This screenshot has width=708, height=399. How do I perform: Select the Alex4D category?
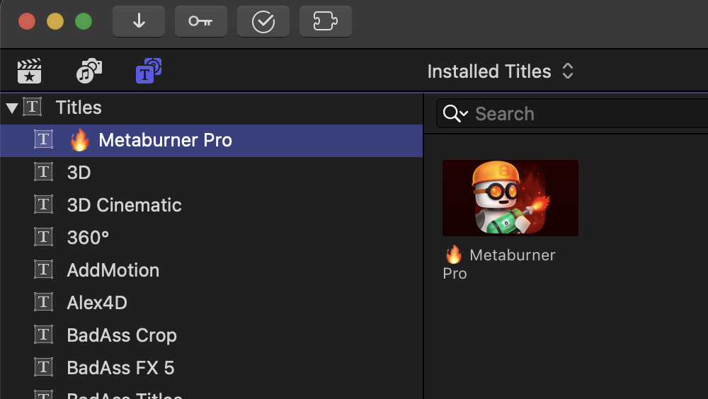[97, 303]
